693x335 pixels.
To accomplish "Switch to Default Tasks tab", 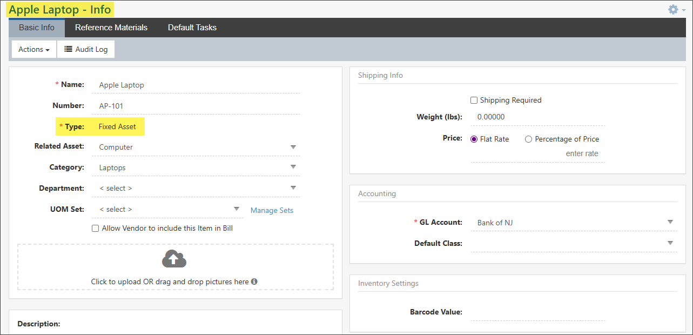I will [x=192, y=28].
